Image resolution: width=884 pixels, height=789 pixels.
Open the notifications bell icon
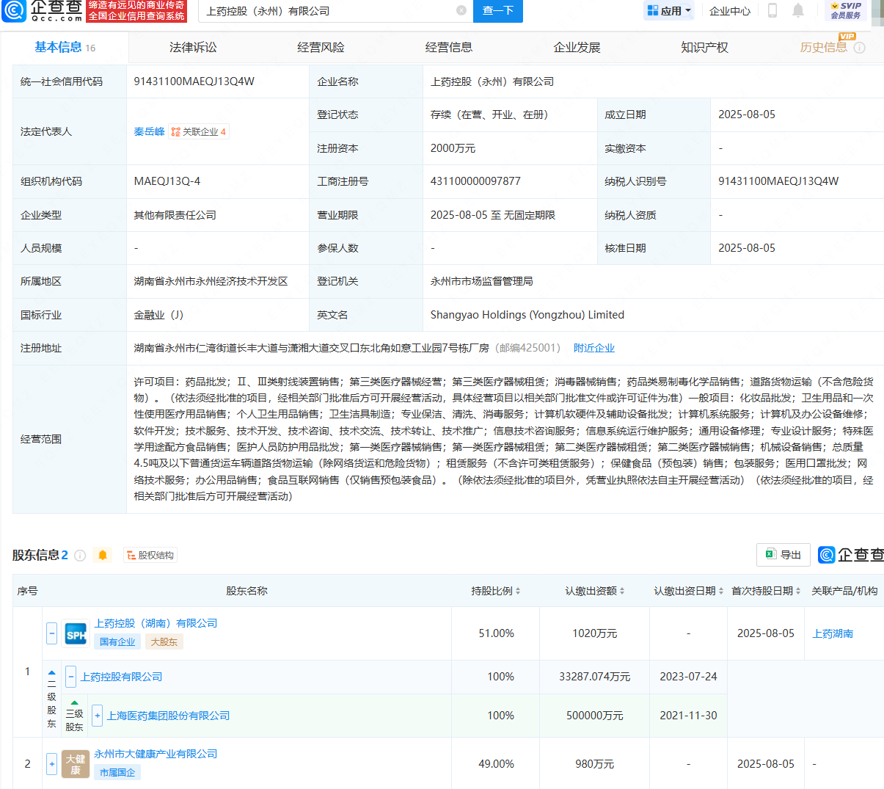(x=799, y=10)
